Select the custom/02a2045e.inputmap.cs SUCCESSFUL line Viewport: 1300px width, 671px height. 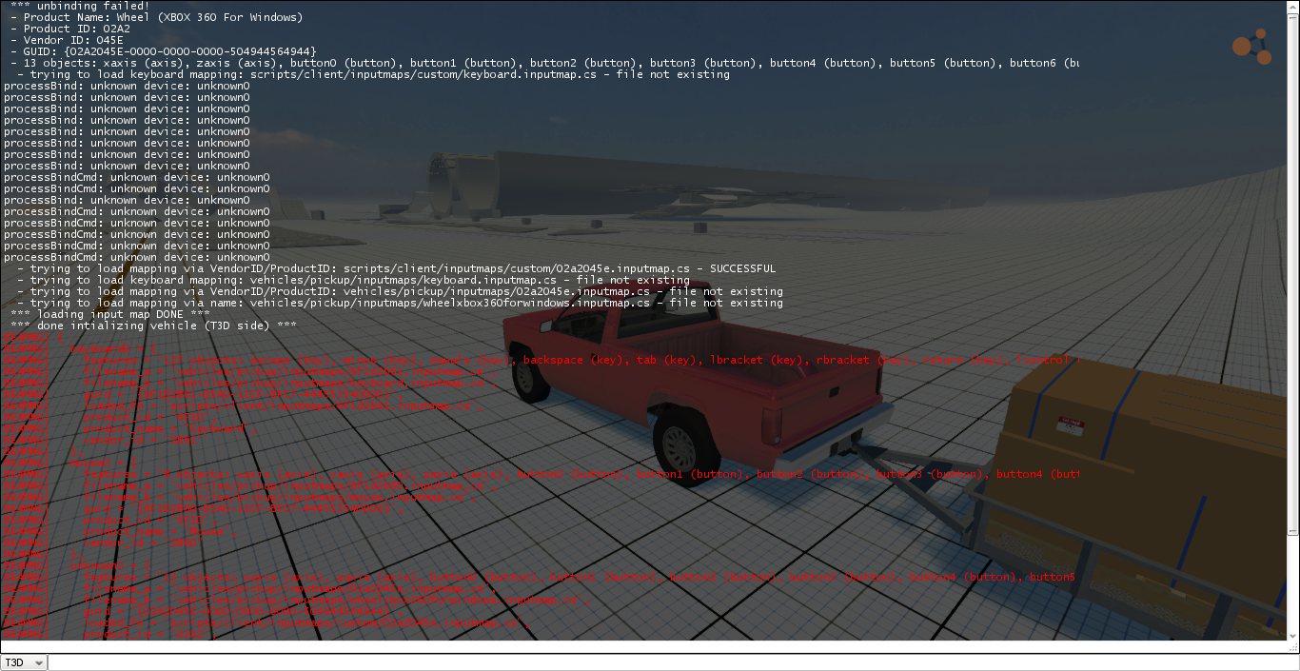396,268
